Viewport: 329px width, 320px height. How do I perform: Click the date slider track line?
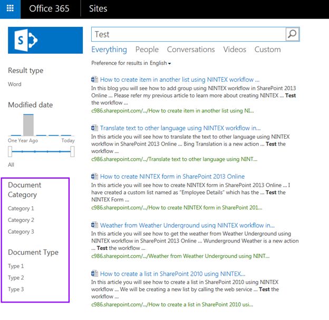coord(41,151)
